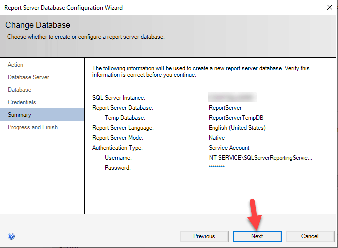Cancel the database configuration wizard
This screenshot has height=248, width=338.
point(310,236)
